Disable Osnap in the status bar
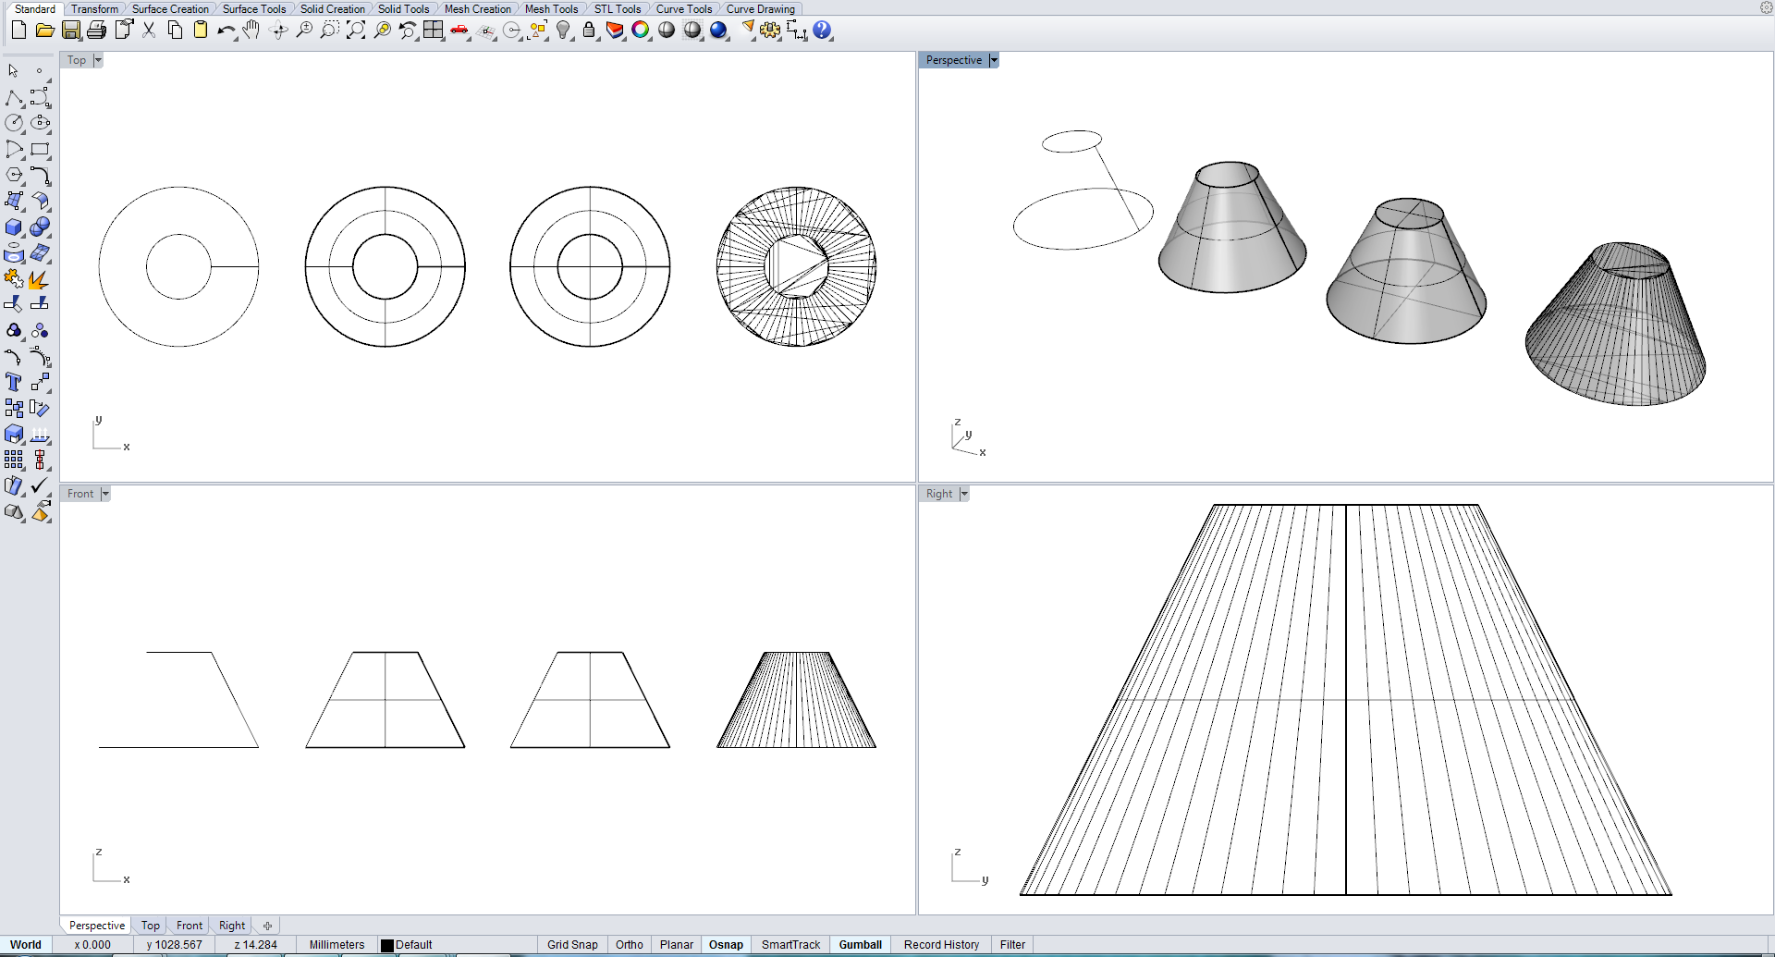1775x957 pixels. coord(726,945)
